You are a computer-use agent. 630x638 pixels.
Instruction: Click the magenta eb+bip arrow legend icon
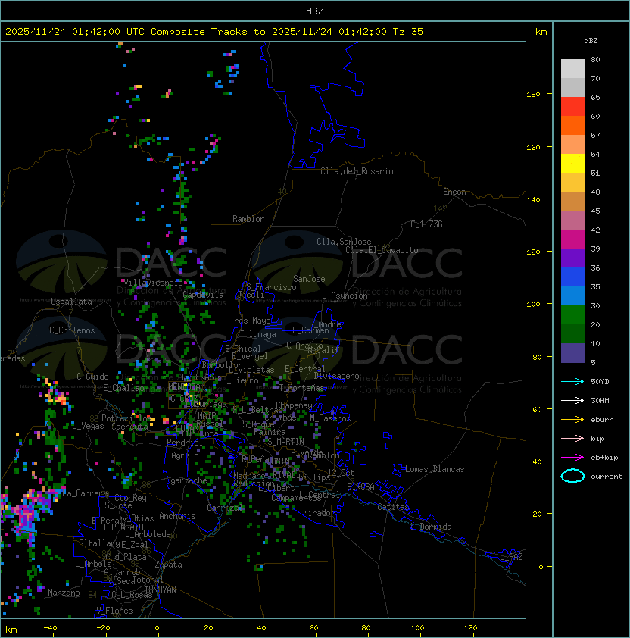[x=572, y=458]
